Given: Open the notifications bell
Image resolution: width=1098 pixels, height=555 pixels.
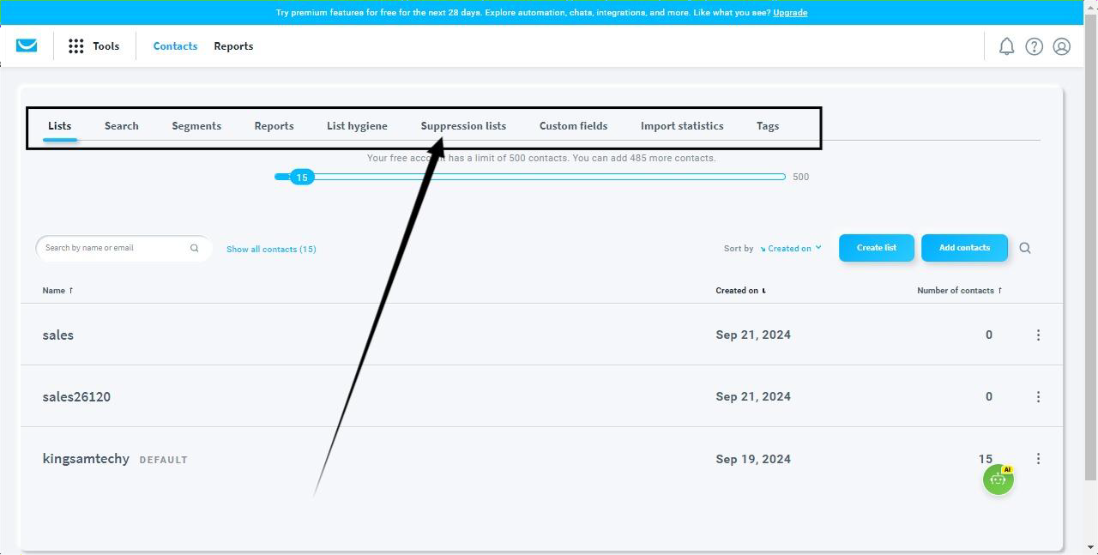Looking at the screenshot, I should point(1006,46).
